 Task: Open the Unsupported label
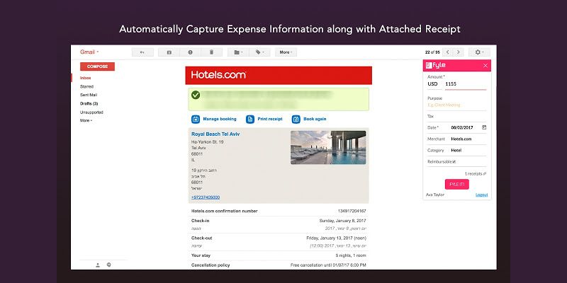point(91,112)
